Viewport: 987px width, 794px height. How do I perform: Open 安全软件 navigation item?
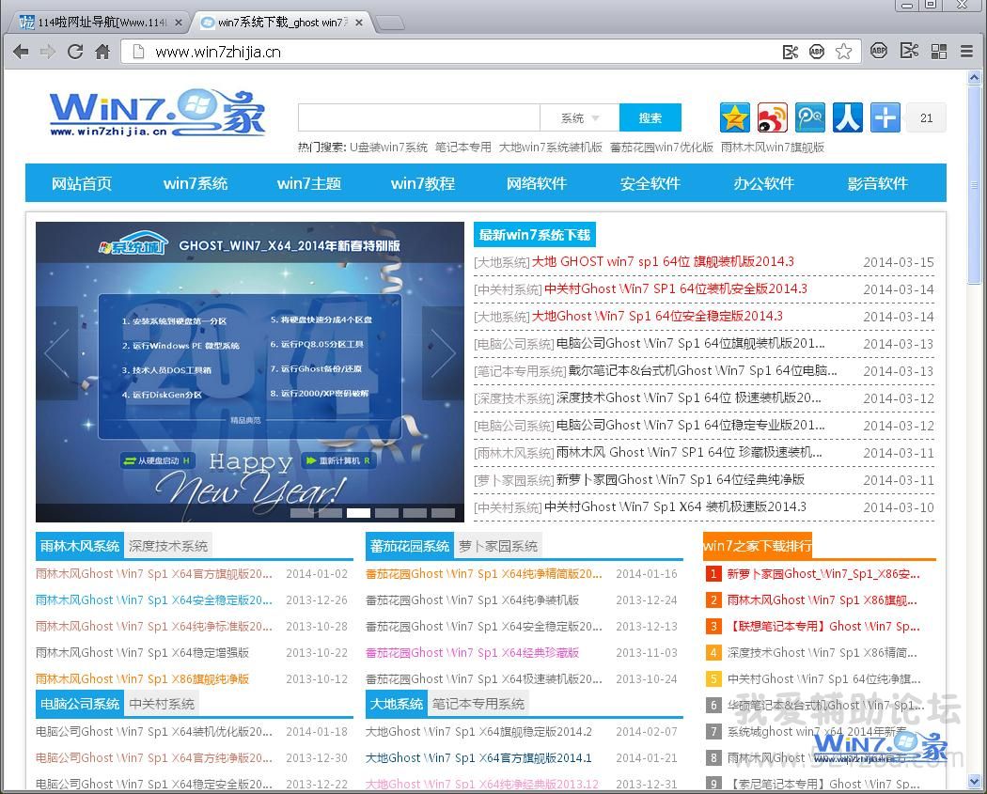(x=650, y=183)
